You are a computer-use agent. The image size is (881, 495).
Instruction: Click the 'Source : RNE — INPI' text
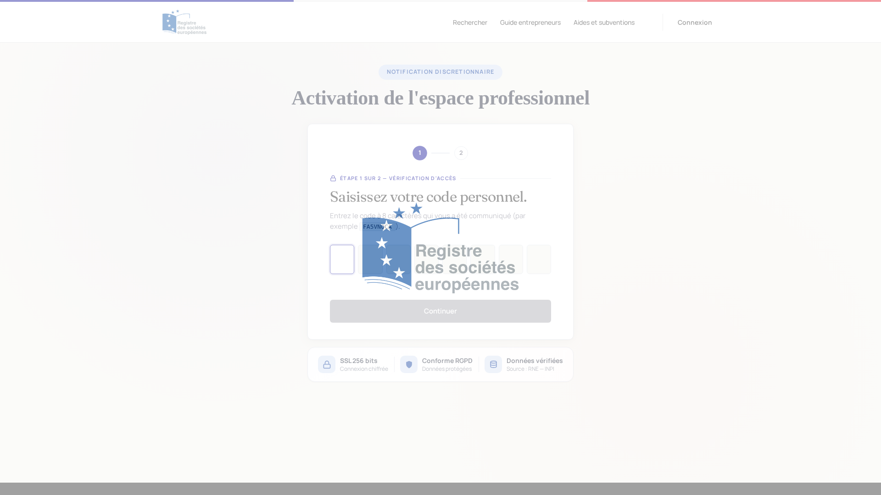[x=530, y=369]
